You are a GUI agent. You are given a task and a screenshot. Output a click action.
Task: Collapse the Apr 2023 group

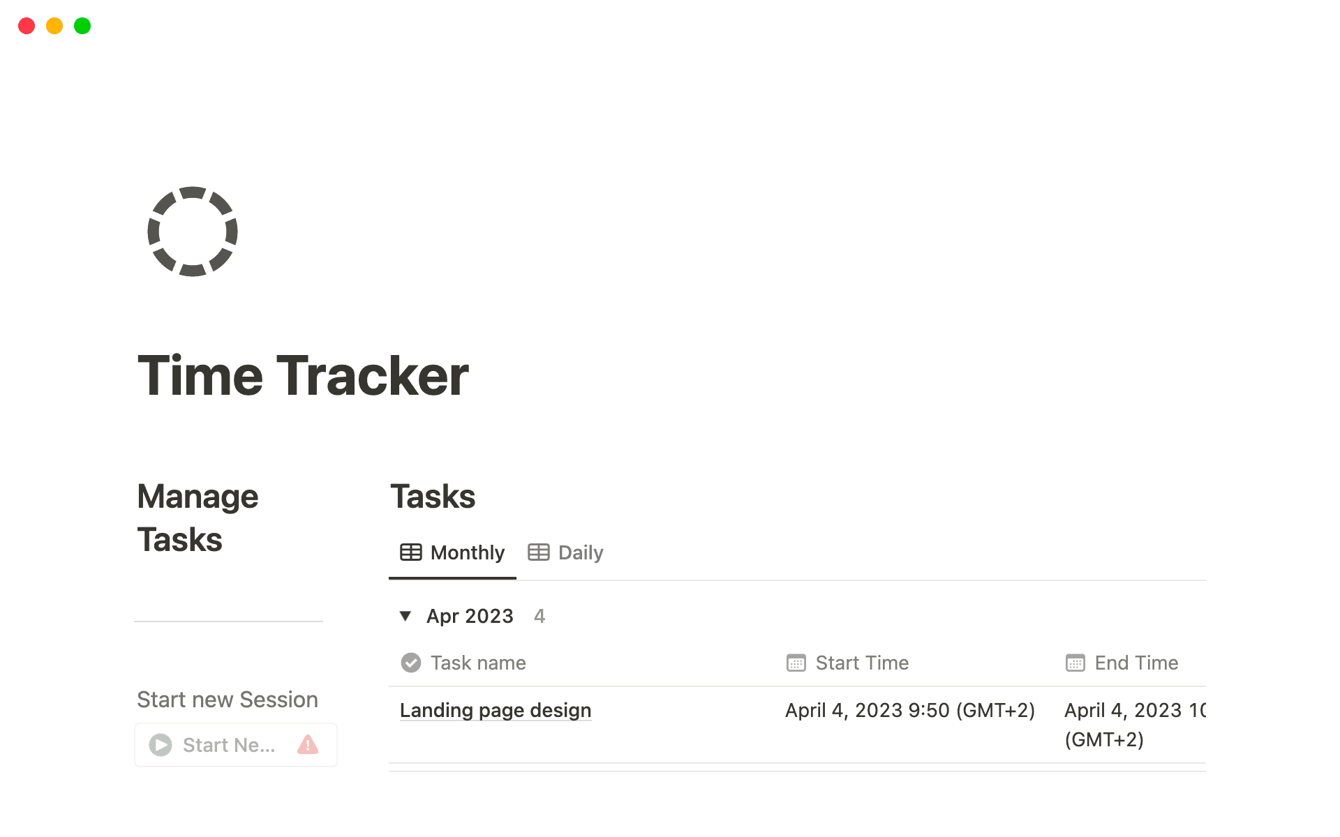coord(405,616)
